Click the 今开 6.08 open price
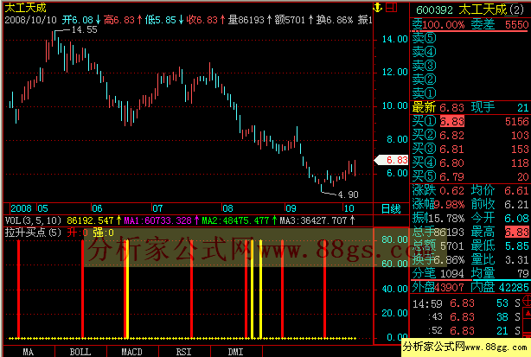Image resolution: width=531 pixels, height=357 pixels. coord(500,218)
